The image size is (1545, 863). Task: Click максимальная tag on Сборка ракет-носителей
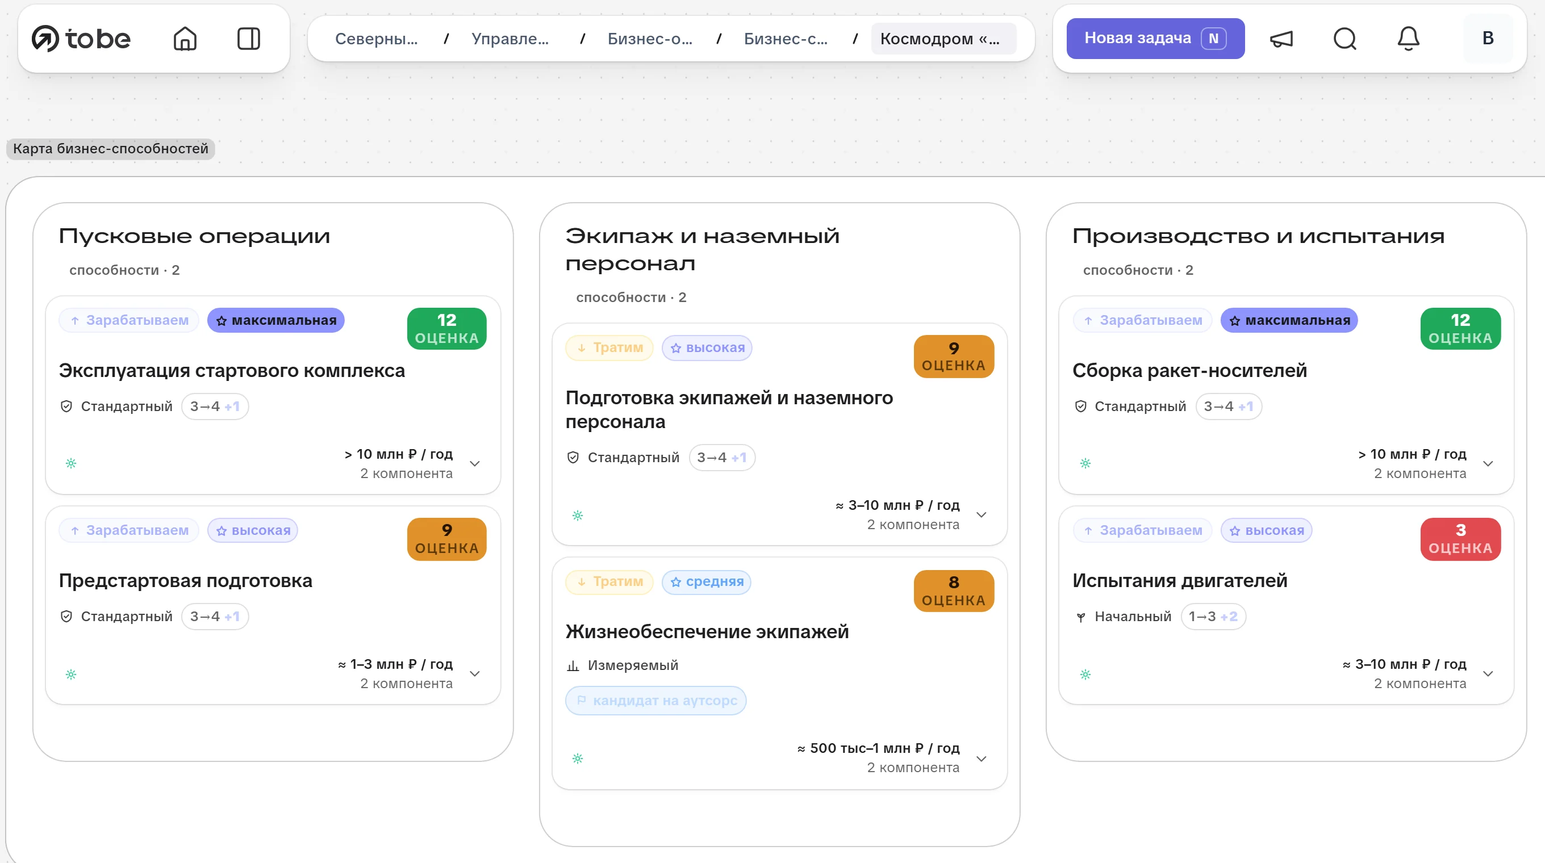[1289, 320]
